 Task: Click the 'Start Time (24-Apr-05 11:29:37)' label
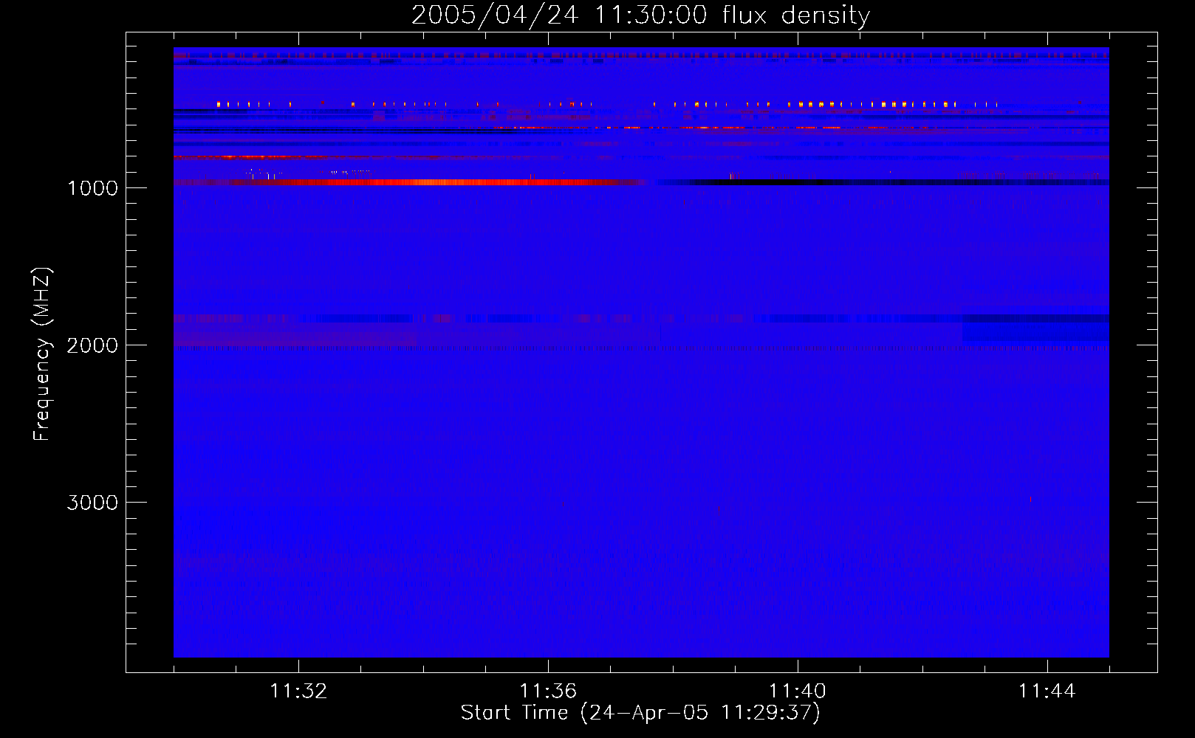(x=640, y=713)
